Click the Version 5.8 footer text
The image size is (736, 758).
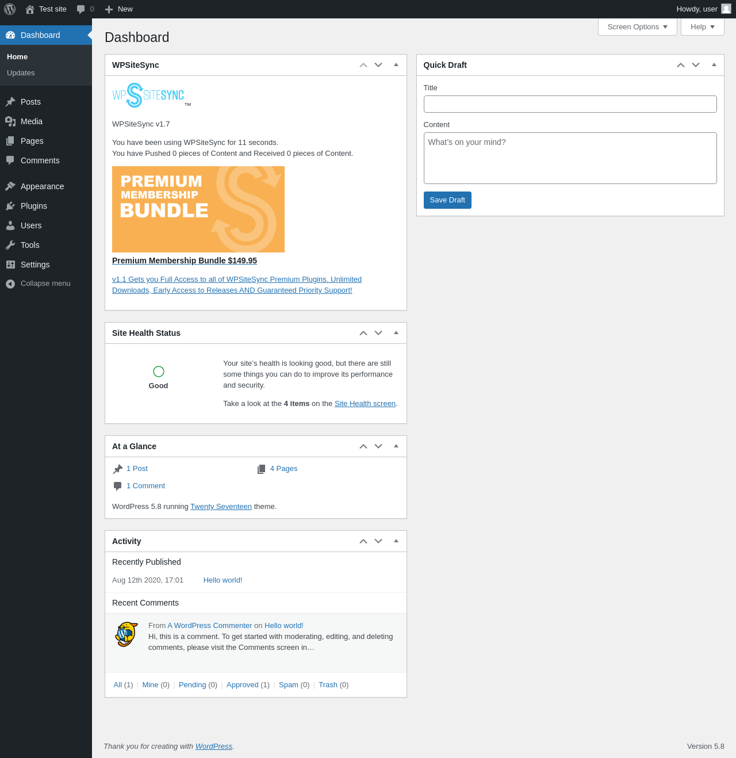pos(706,746)
